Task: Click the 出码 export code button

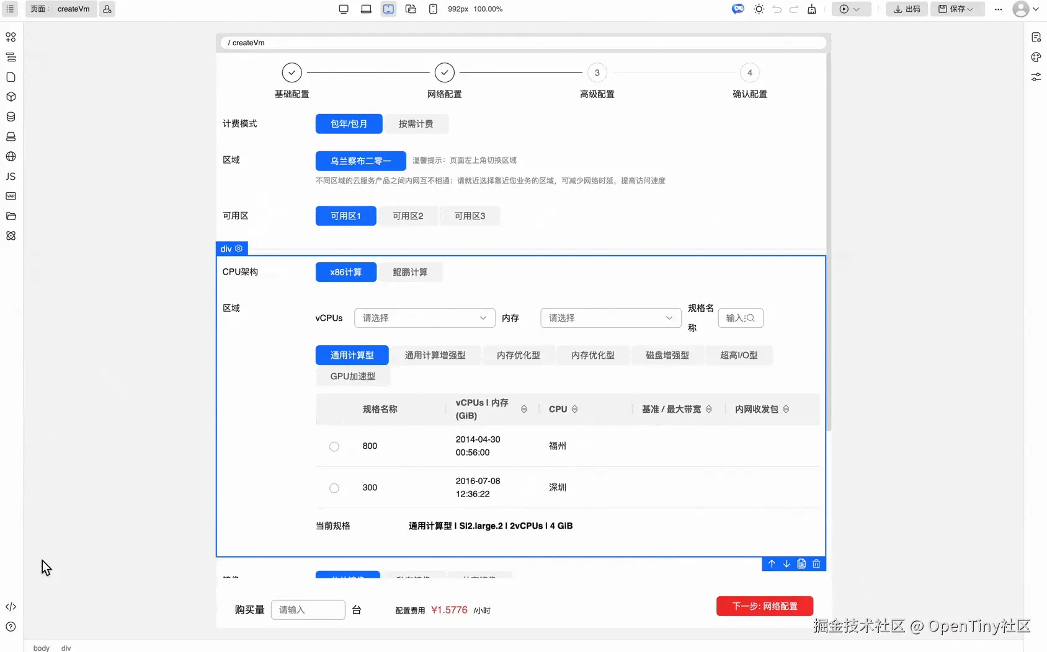Action: [x=906, y=9]
